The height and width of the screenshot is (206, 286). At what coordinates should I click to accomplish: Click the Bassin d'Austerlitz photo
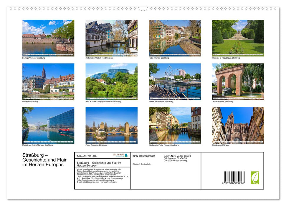click(x=175, y=82)
